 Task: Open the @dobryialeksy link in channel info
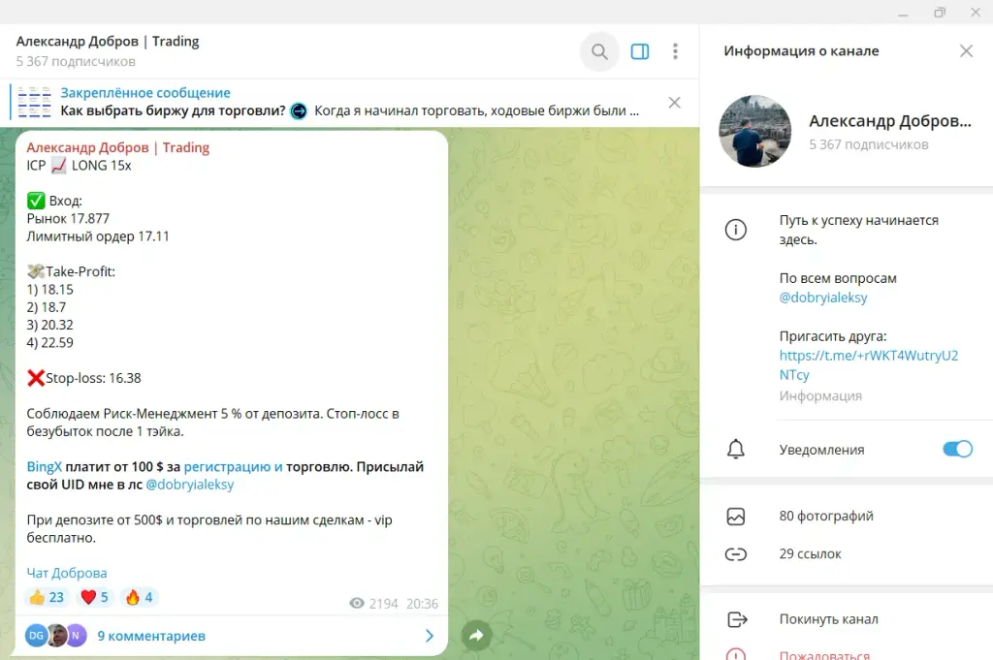823,298
